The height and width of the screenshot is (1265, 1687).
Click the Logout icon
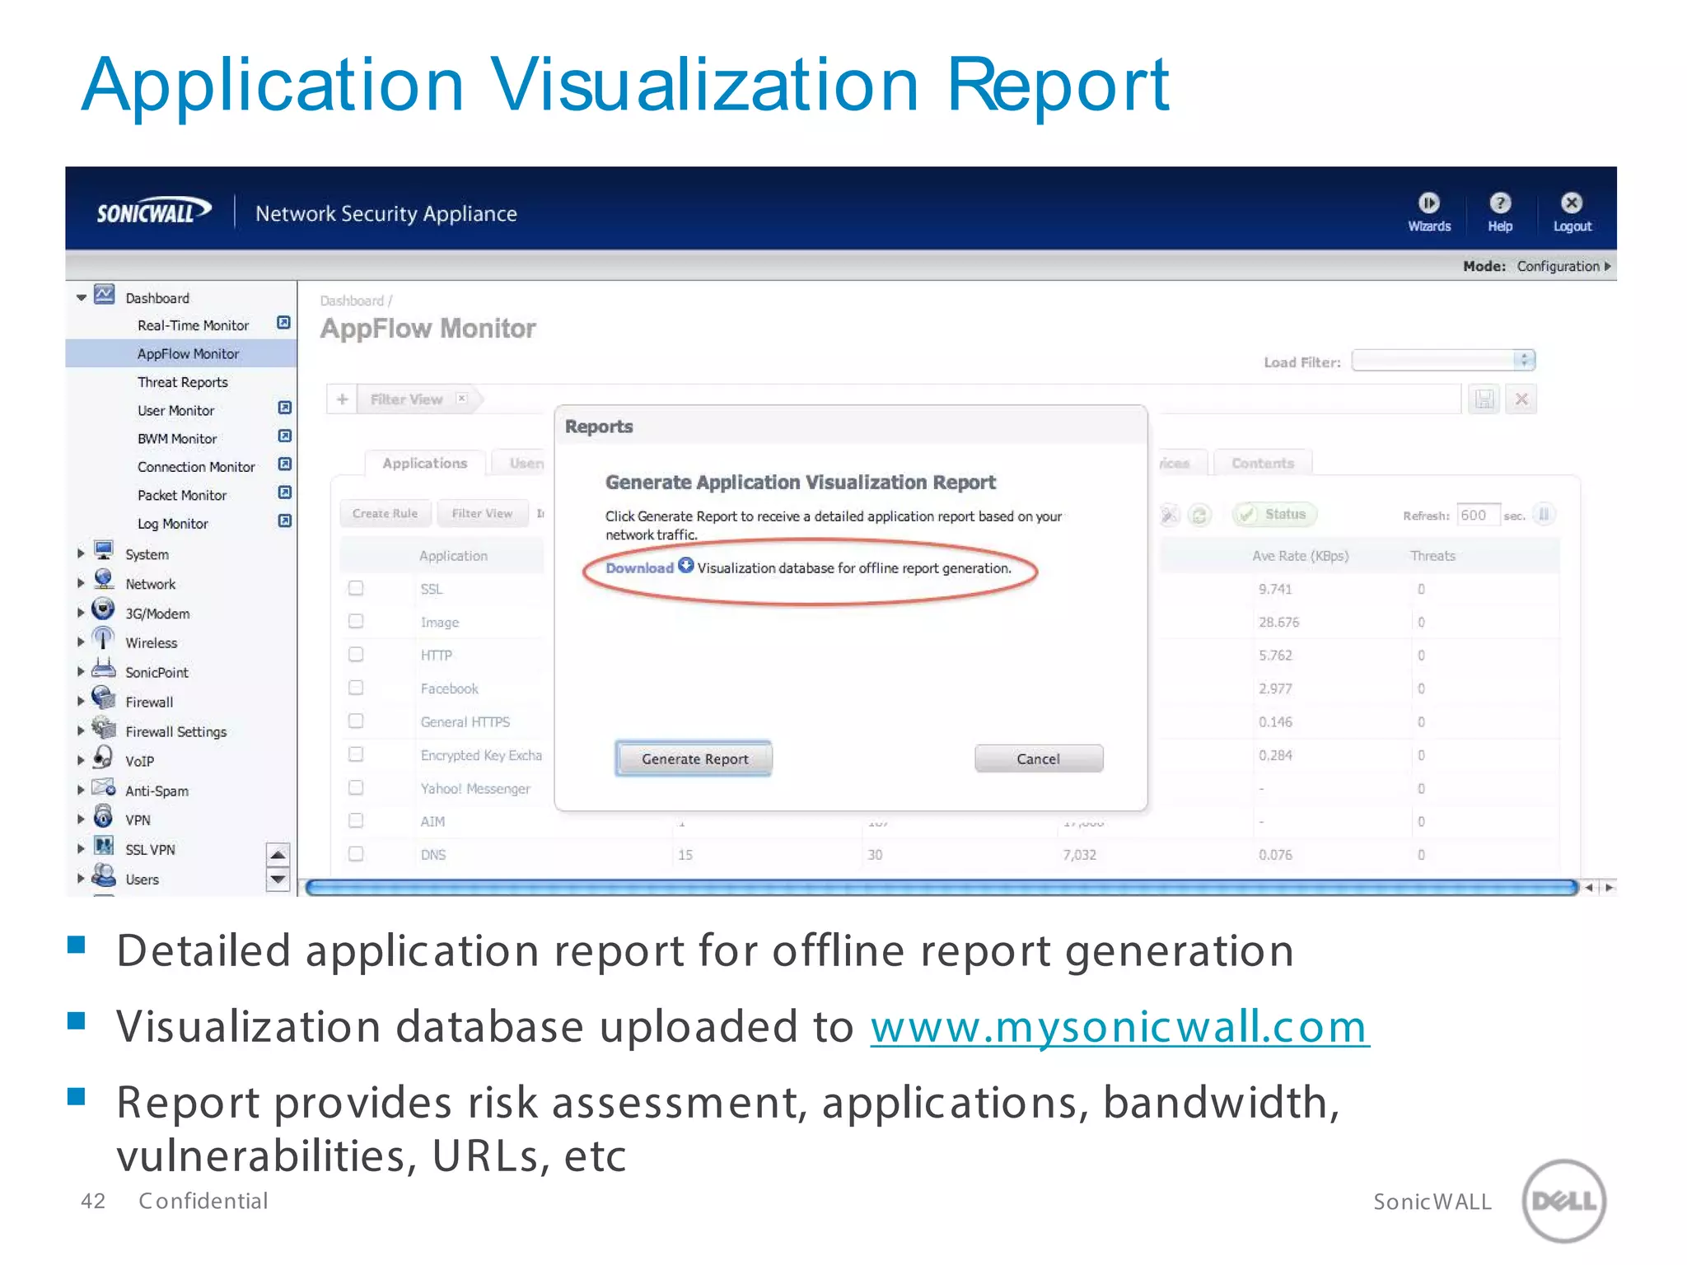coord(1572,203)
